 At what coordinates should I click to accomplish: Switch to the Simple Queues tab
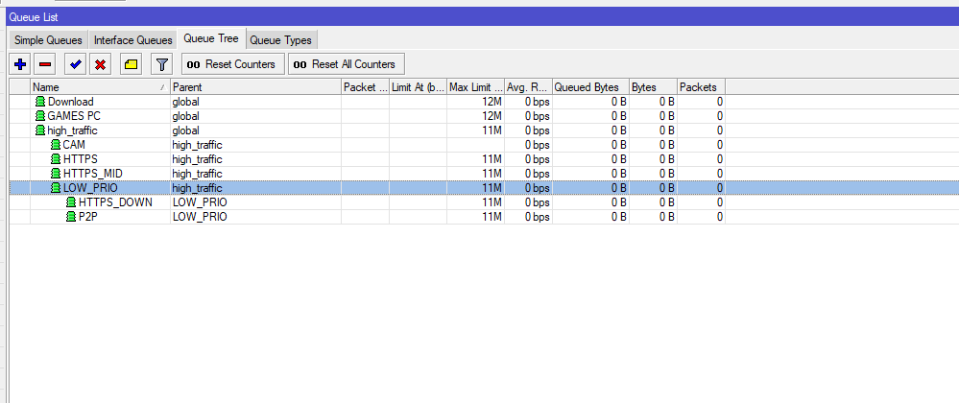(48, 40)
